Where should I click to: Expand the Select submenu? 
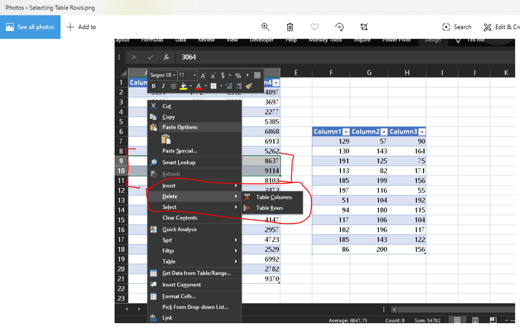click(194, 207)
